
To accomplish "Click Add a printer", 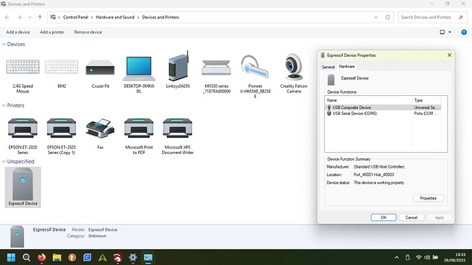I will pyautogui.click(x=52, y=32).
